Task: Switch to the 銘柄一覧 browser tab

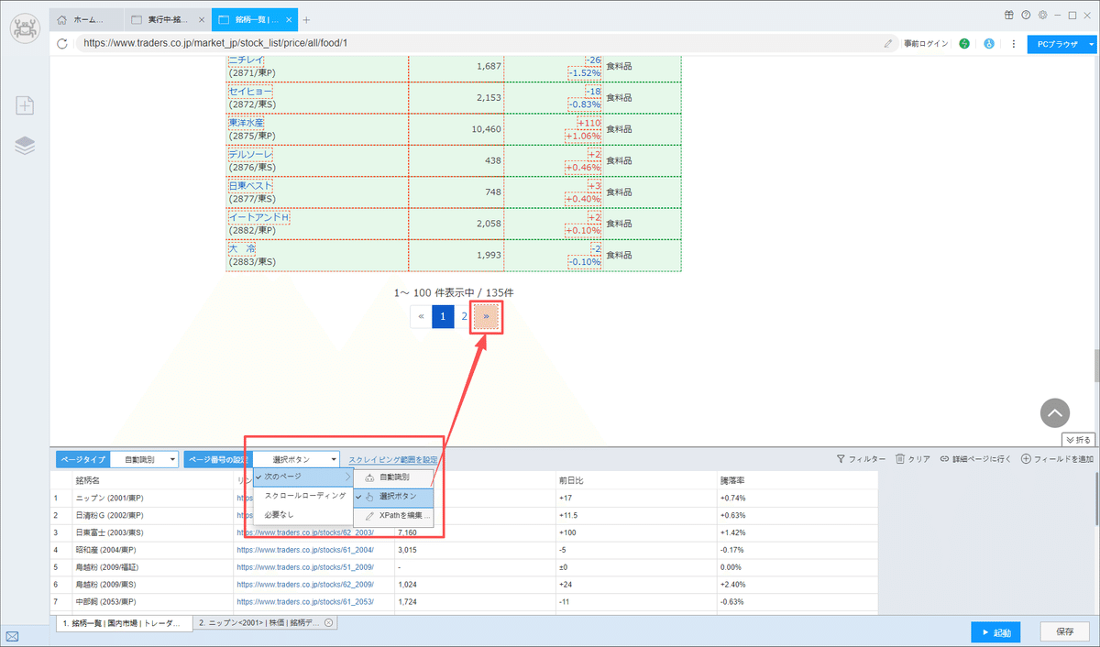Action: coord(254,19)
